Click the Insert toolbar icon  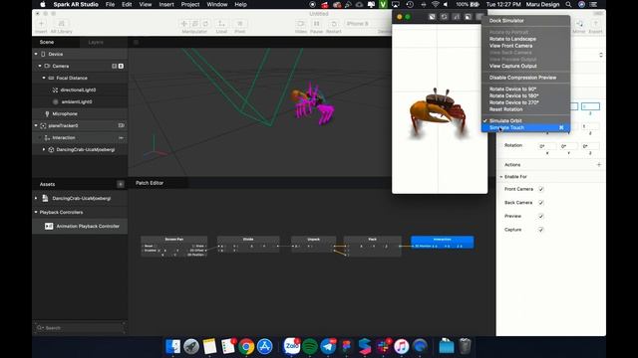tap(41, 24)
